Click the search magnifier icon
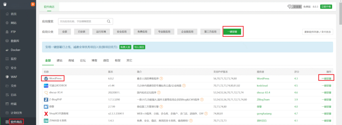Screen dimensions: 342x125 pos(109,21)
